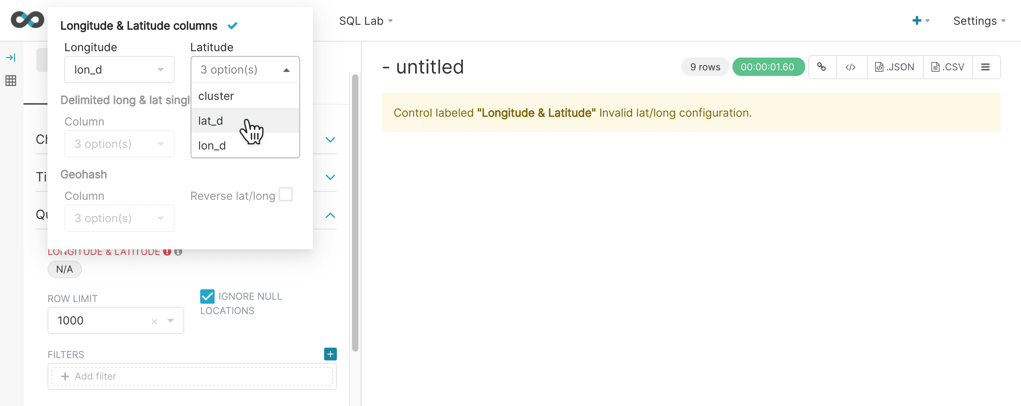This screenshot has height=406, width=1021.
Task: Pick lon_d from the Latitude options list
Action: (x=245, y=145)
